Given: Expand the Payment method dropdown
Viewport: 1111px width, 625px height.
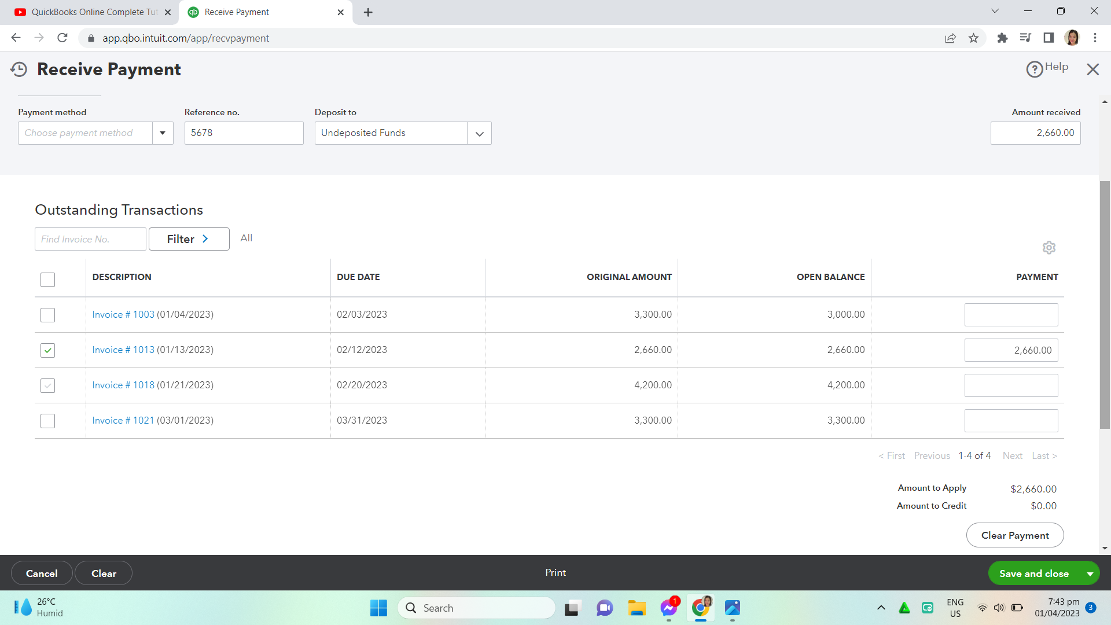Looking at the screenshot, I should pos(163,133).
